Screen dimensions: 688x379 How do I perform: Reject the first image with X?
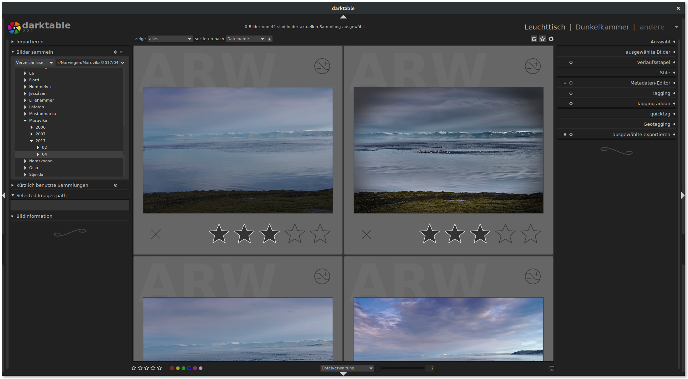pos(156,234)
